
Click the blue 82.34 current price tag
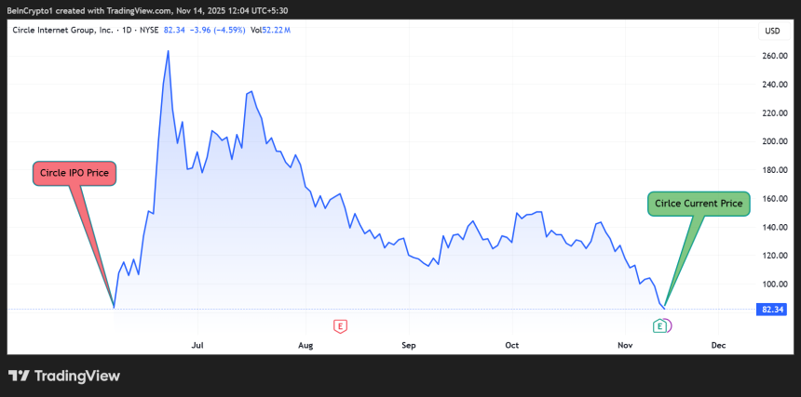771,309
